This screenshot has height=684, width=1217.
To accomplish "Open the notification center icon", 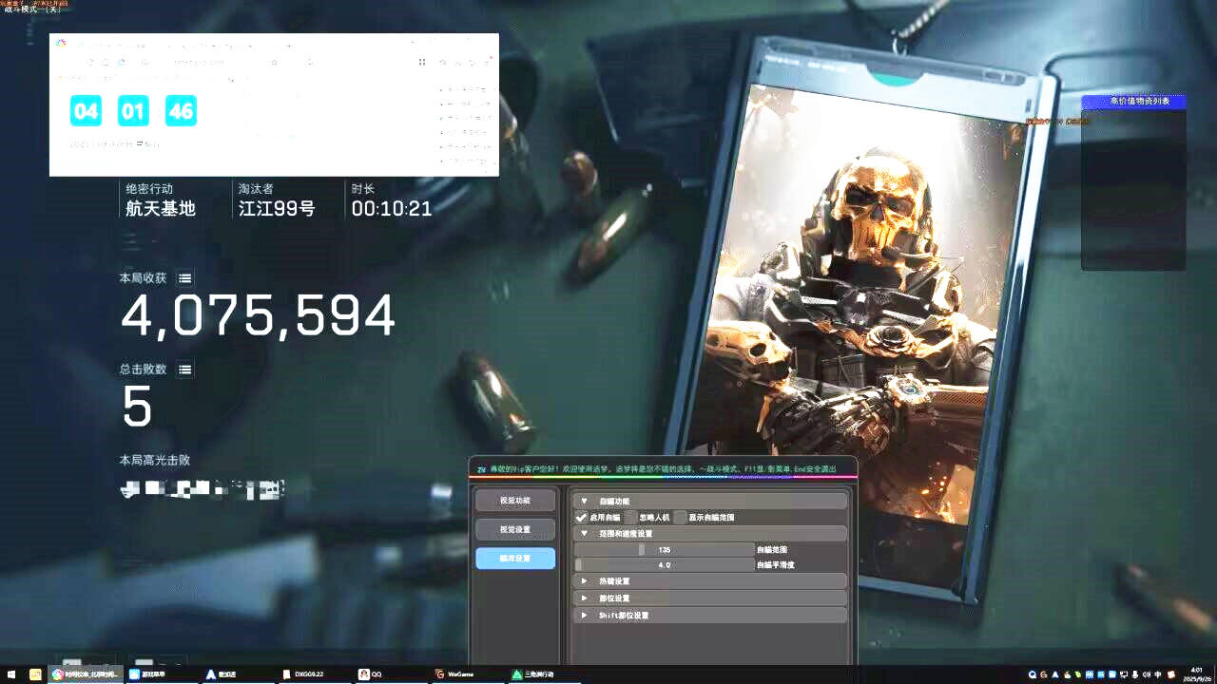I will click(1171, 674).
